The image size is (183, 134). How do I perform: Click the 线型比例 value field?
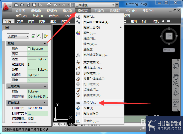(x=38, y=64)
